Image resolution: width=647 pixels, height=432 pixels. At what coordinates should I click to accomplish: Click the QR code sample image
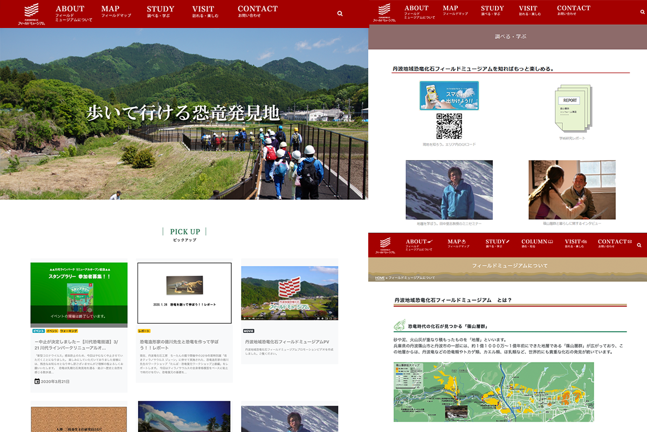pos(449,127)
